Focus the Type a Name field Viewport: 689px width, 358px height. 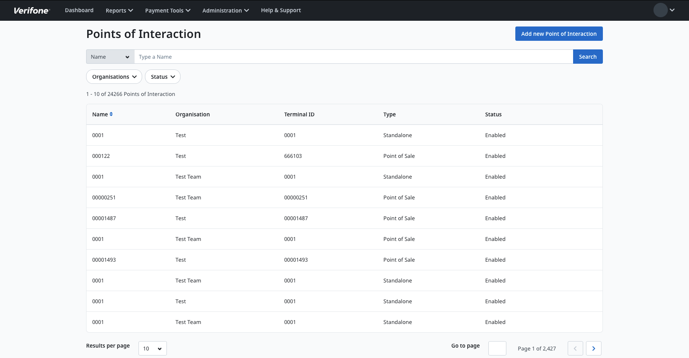pyautogui.click(x=353, y=57)
